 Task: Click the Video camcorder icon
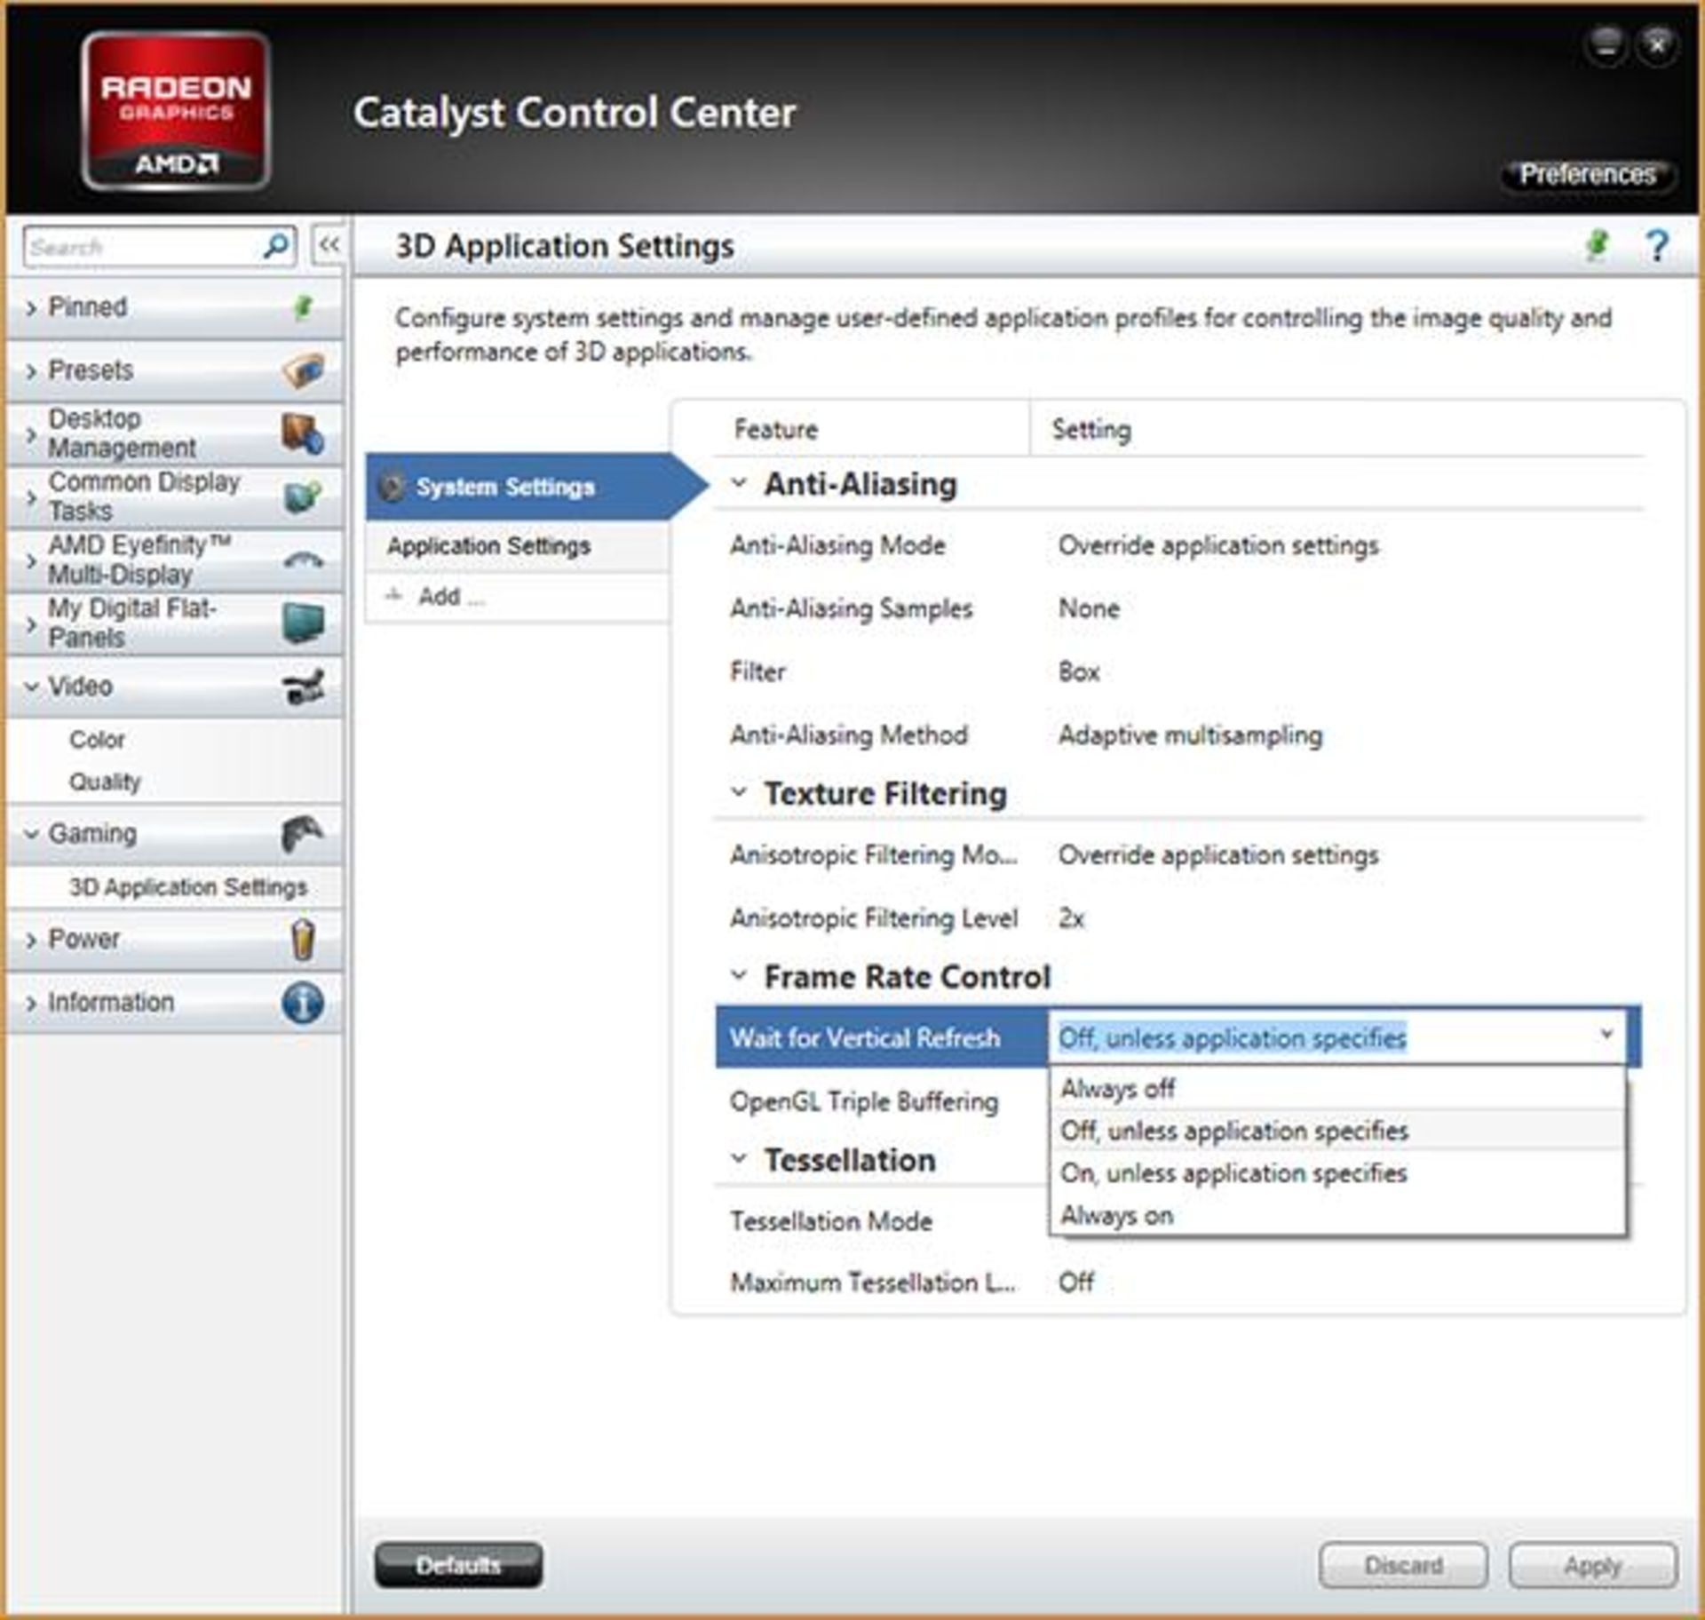(x=303, y=686)
